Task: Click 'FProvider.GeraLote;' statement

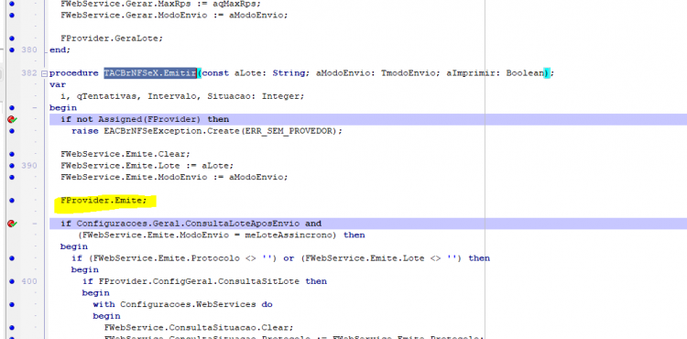Action: (112, 38)
